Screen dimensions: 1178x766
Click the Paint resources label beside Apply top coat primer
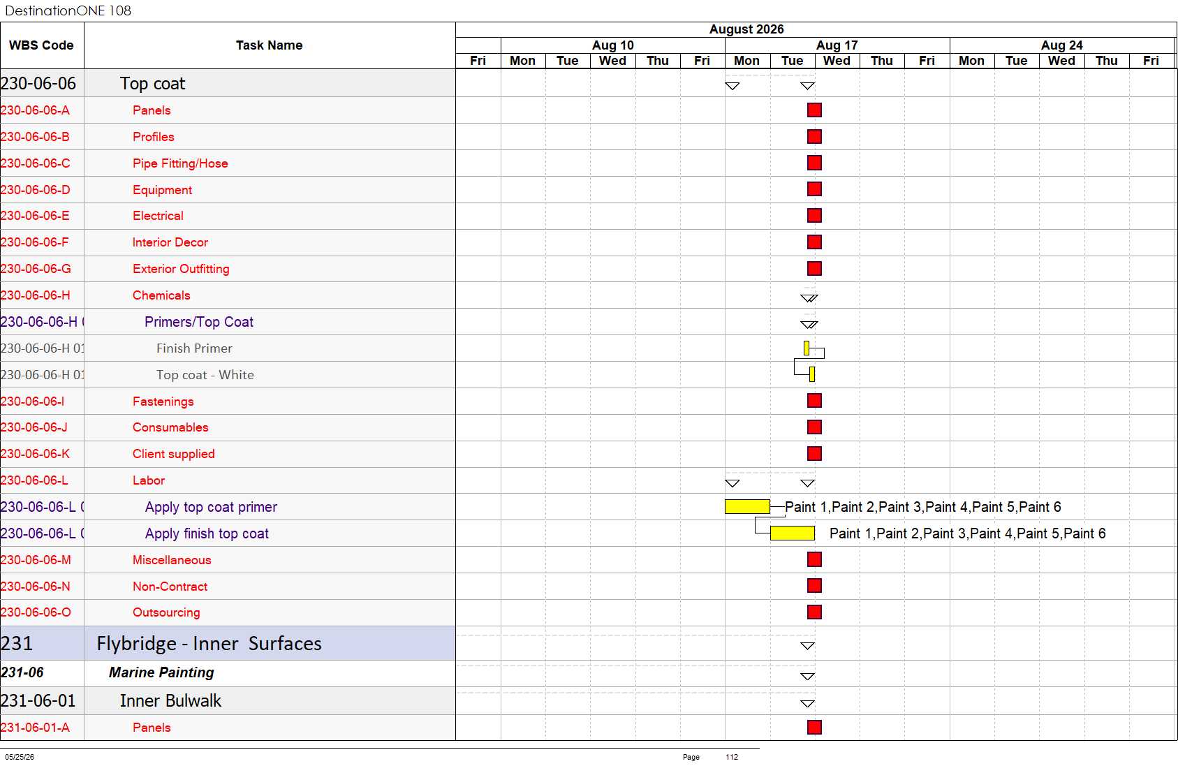pyautogui.click(x=923, y=507)
